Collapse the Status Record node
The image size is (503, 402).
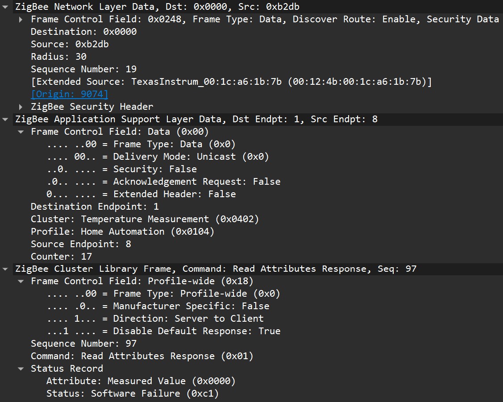(x=21, y=369)
